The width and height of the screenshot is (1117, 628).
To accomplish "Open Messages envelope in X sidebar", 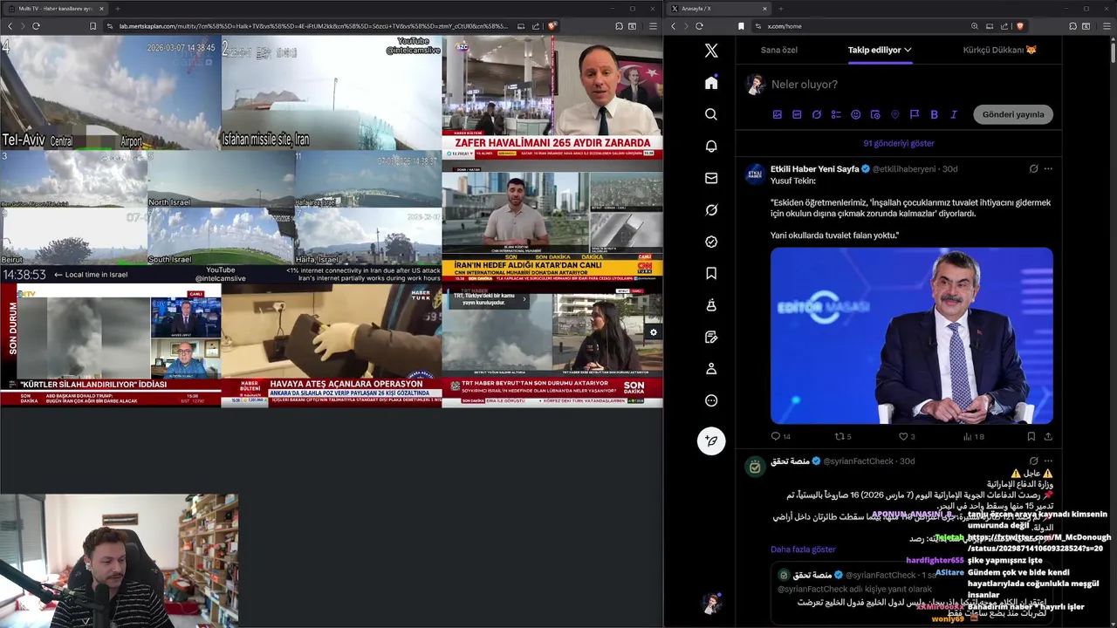I will point(711,178).
